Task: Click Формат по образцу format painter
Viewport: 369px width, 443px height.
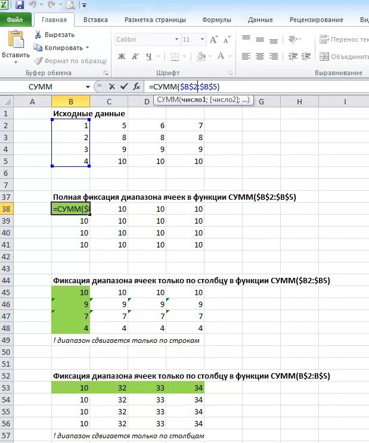Action: [x=70, y=61]
